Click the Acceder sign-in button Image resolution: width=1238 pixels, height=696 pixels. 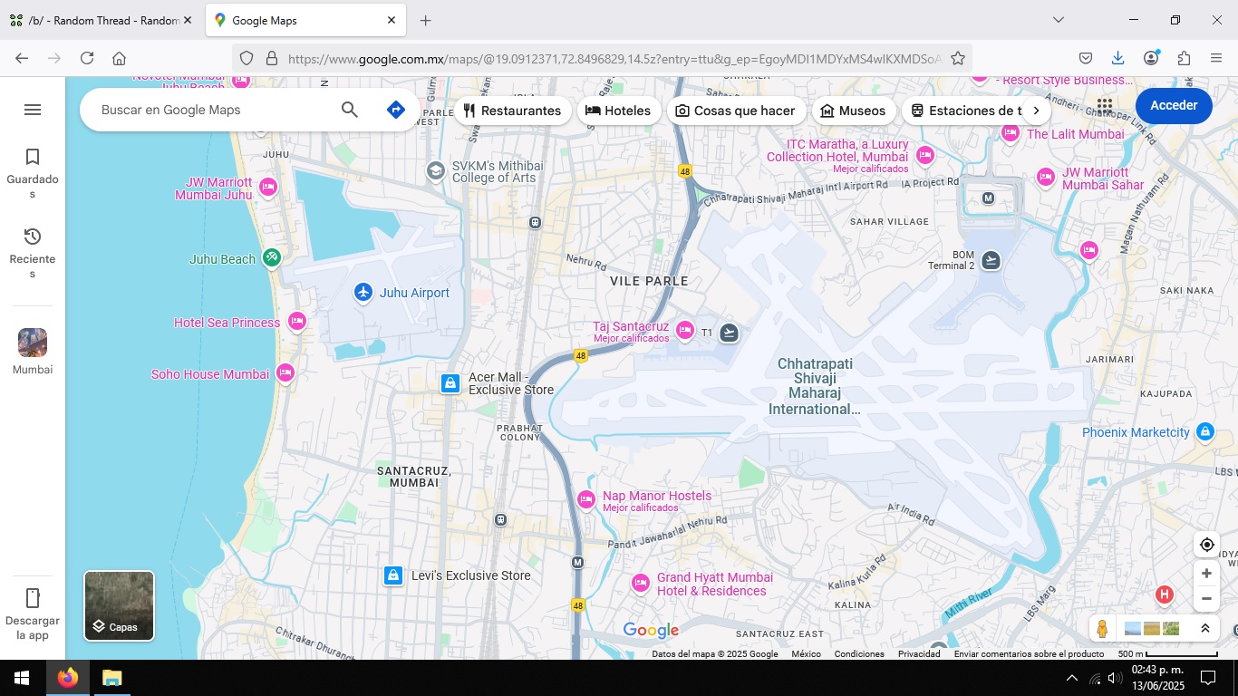pos(1174,106)
